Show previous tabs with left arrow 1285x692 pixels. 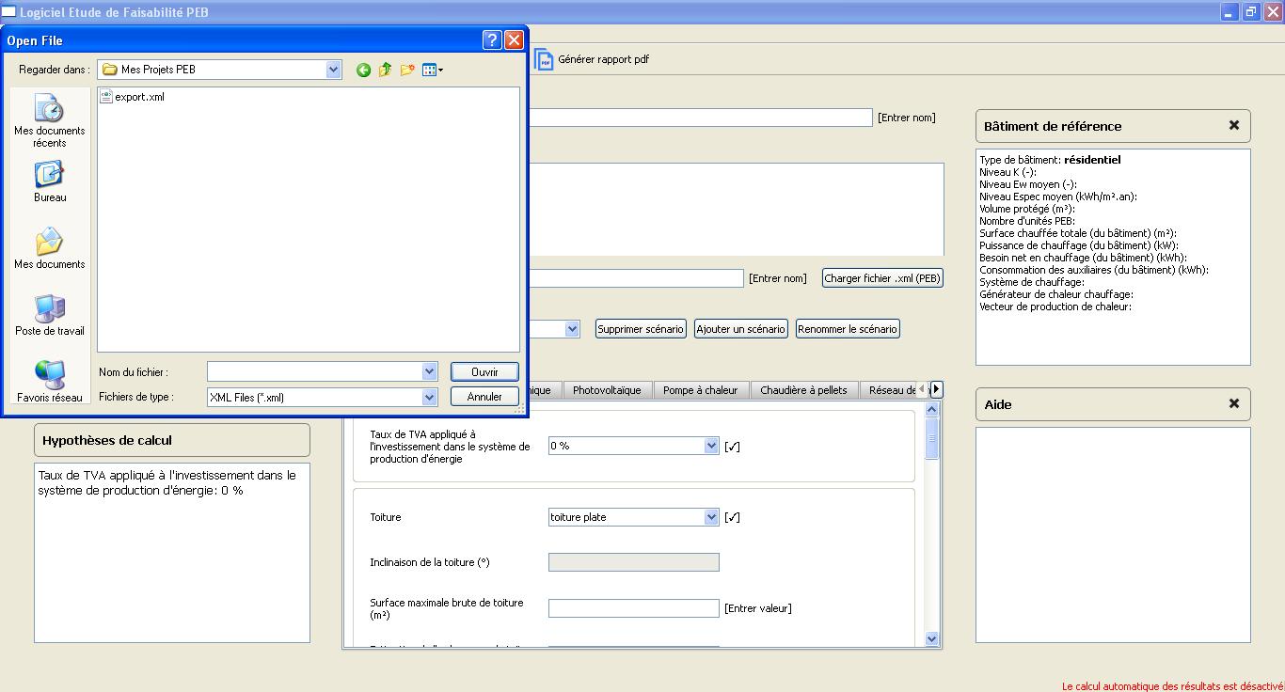(x=923, y=389)
